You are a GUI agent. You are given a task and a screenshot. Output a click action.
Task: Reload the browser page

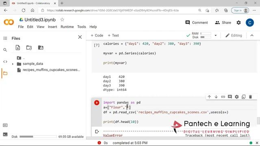click(x=24, y=10)
